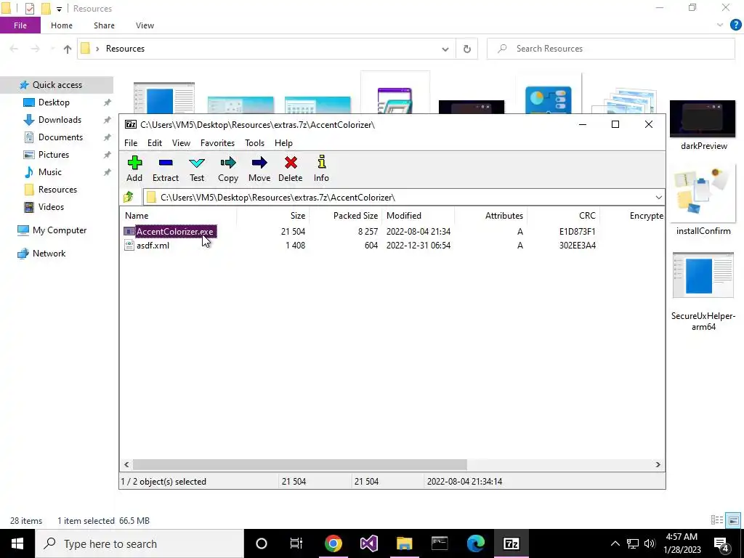Open Google Chrome from the taskbar
This screenshot has height=558, width=744.
(333, 543)
